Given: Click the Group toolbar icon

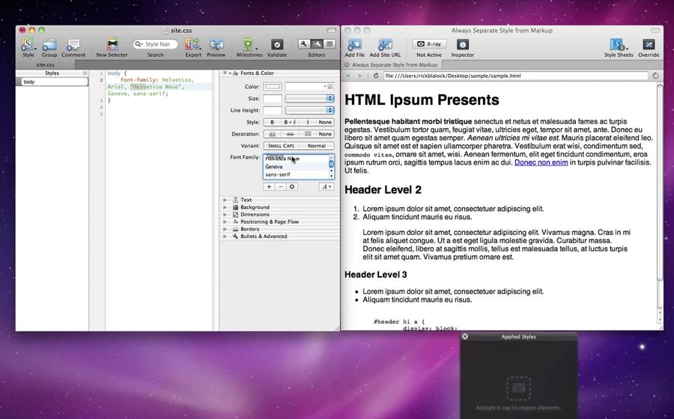Looking at the screenshot, I should coord(49,45).
